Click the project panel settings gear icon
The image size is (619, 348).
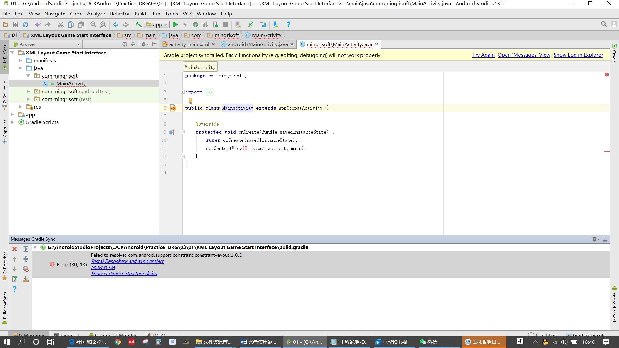tap(144, 44)
